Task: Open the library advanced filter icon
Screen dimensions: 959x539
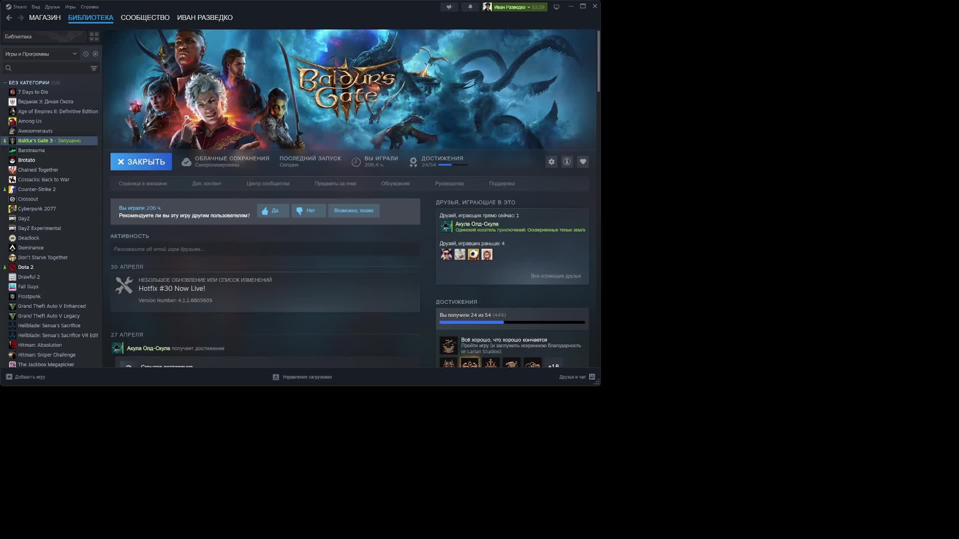Action: (x=94, y=68)
